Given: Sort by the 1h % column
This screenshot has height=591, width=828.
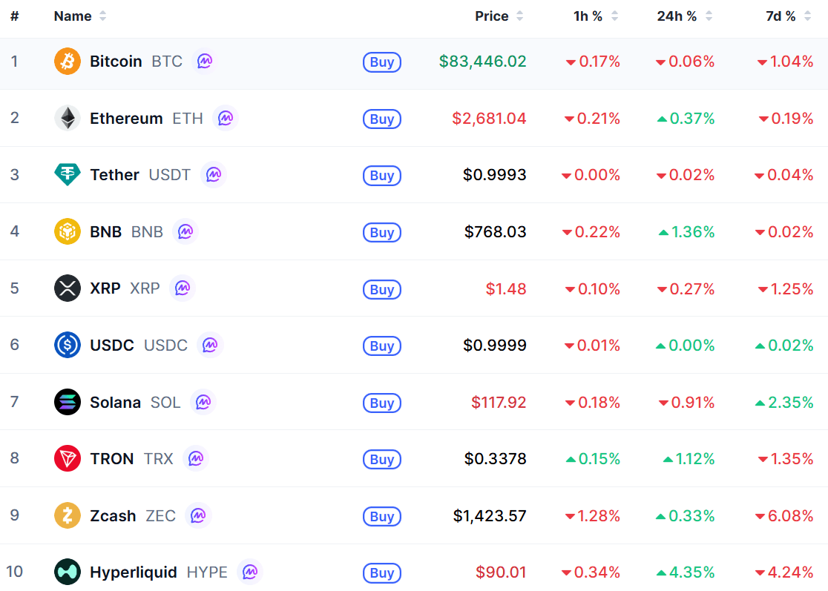Looking at the screenshot, I should pos(596,16).
